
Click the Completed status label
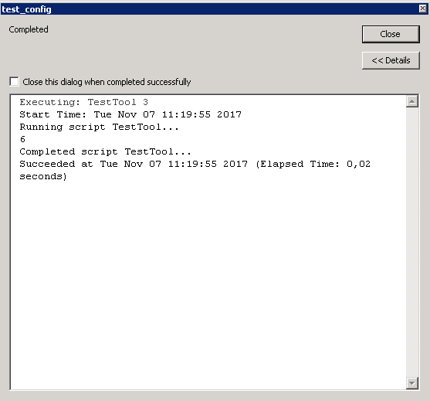point(29,29)
